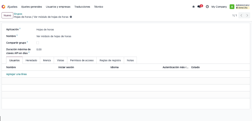Viewport: 252px width, 121px height.
Task: Go to previous record arrow
Action: (241, 16)
